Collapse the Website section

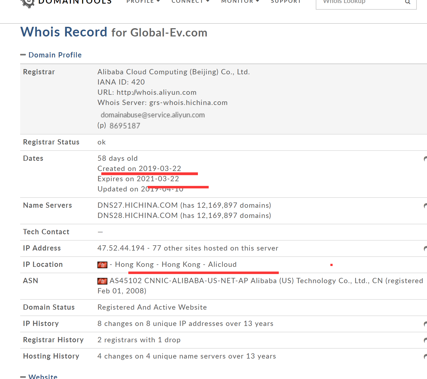pos(39,376)
